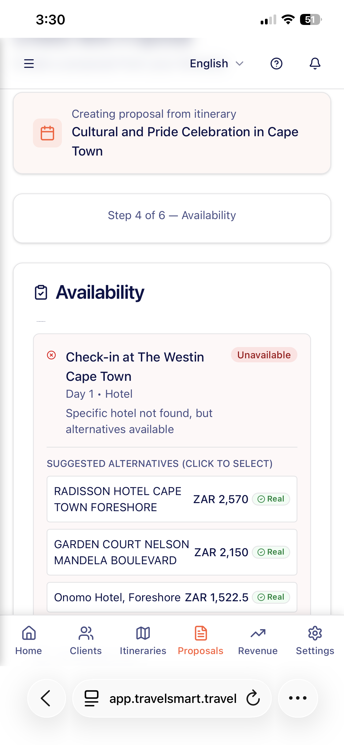Click the notification bell icon
This screenshot has height=745, width=344.
click(x=315, y=63)
